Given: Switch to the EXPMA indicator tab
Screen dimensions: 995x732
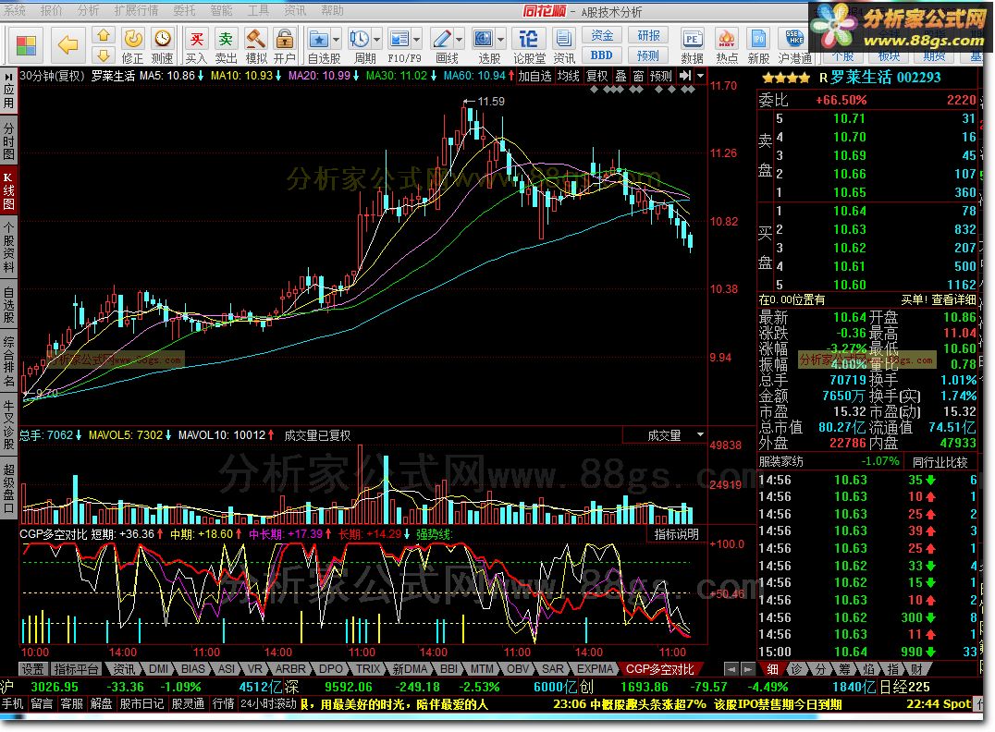Looking at the screenshot, I should click(596, 668).
